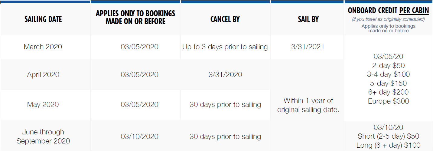Screen dimensions: 433x151
Task: Select the 'Up to 3 days prior' cell
Action: (x=225, y=47)
